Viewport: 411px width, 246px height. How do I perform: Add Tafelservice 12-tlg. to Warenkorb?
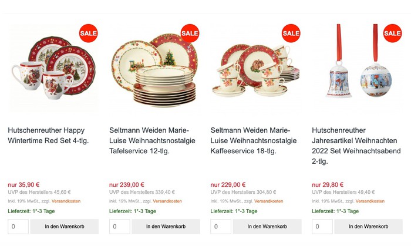coord(166,227)
